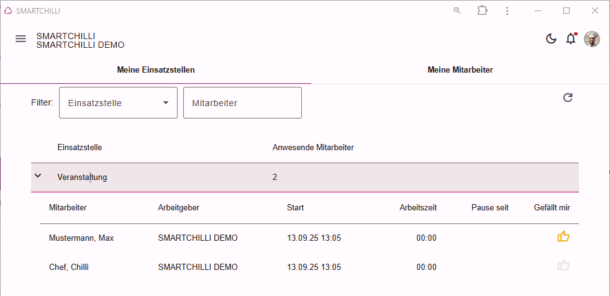Screen dimensions: 610x296
Task: Open notifications bell icon
Action: point(571,39)
